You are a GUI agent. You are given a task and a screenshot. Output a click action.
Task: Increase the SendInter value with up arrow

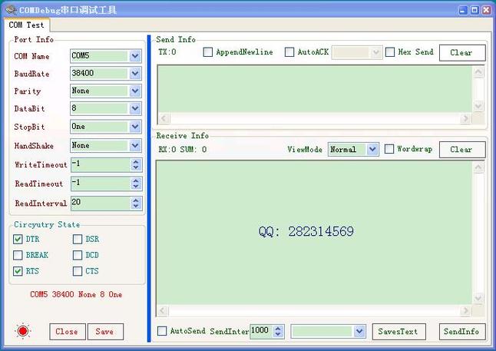point(278,328)
